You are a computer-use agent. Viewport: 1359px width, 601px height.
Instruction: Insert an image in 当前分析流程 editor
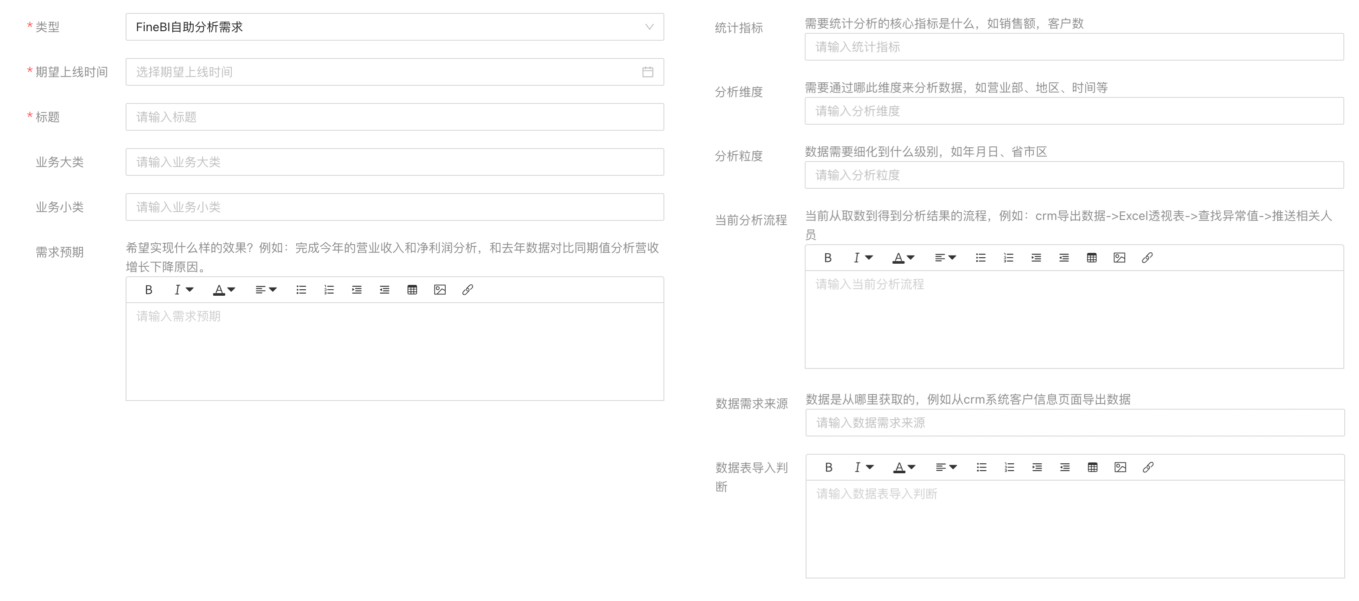click(x=1119, y=258)
